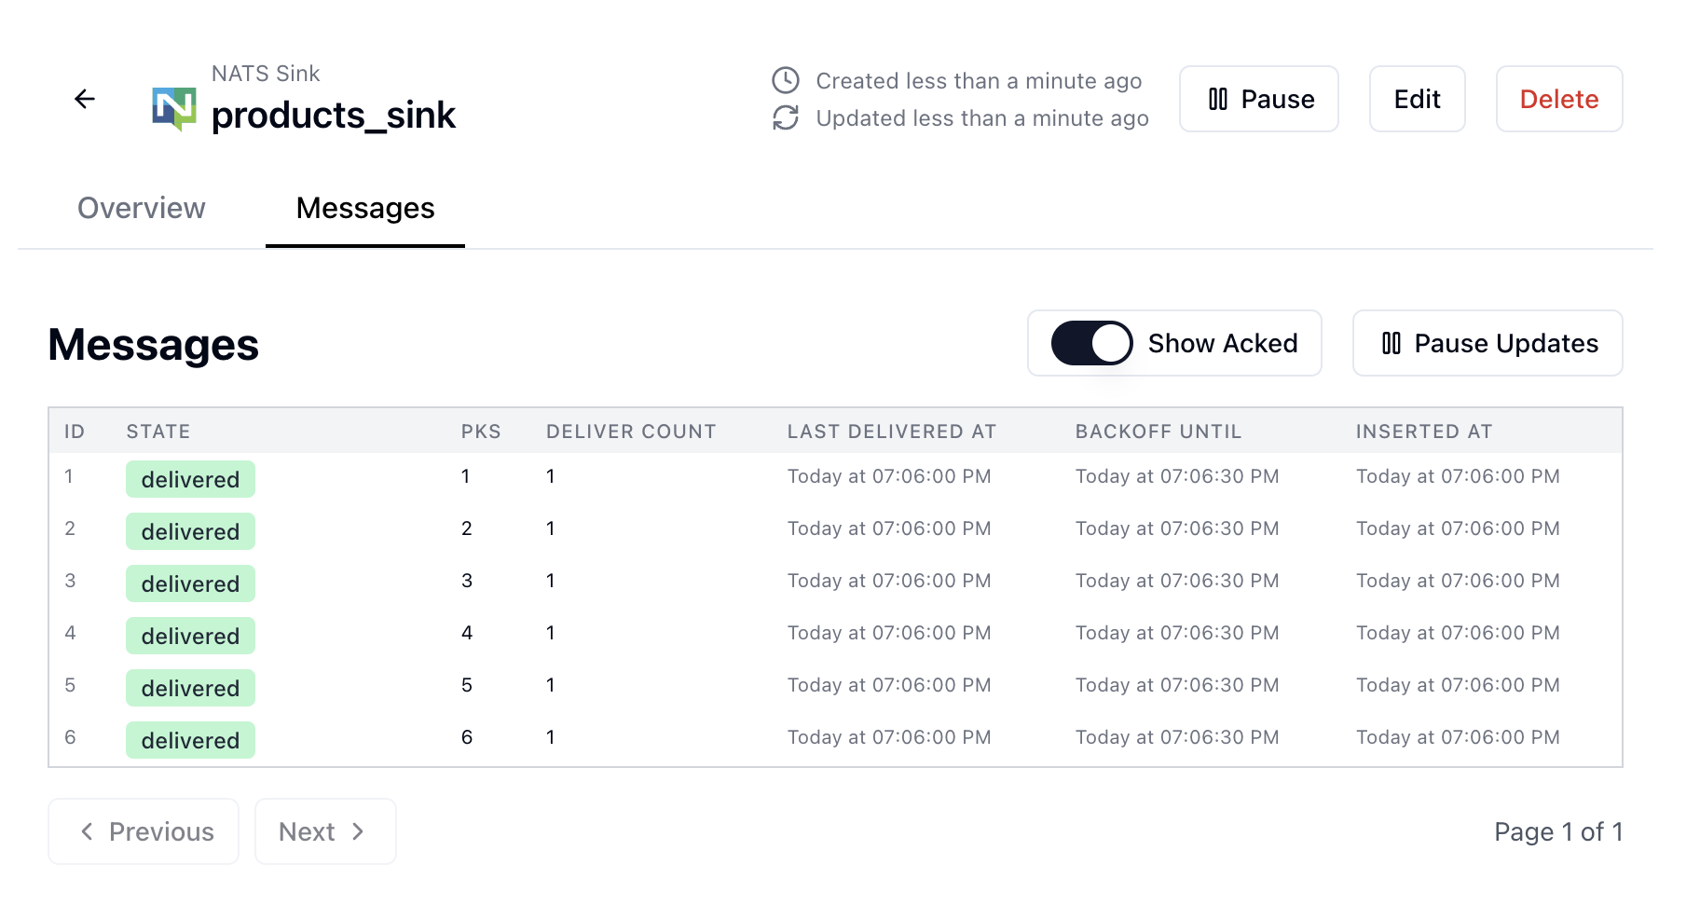This screenshot has height=919, width=1700.
Task: Click the refresh icon beside Updated timestamp
Action: click(x=786, y=118)
